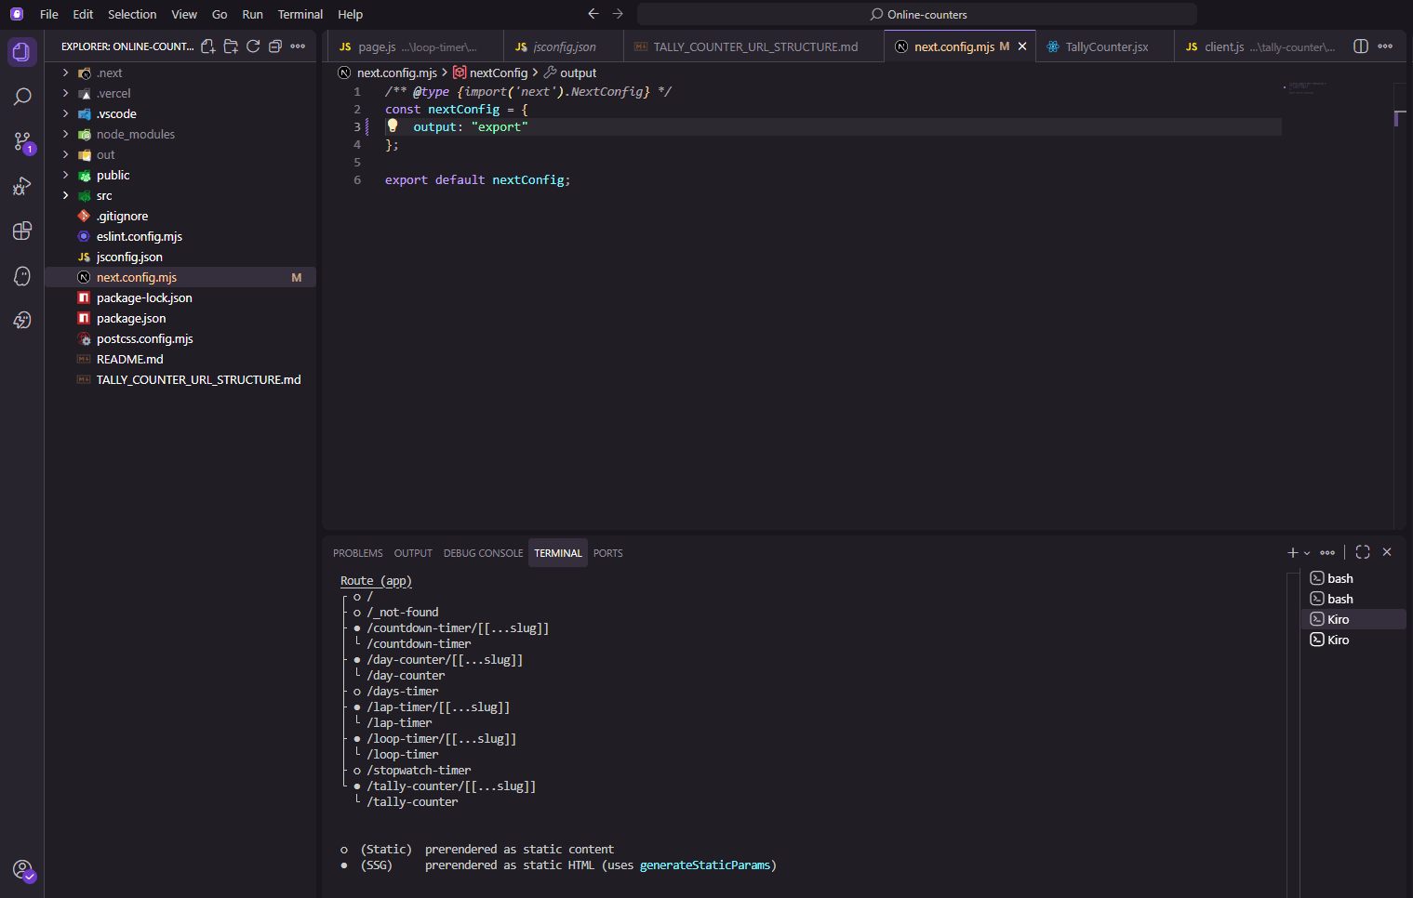
Task: Open the Terminal menu in menu bar
Action: point(300,15)
